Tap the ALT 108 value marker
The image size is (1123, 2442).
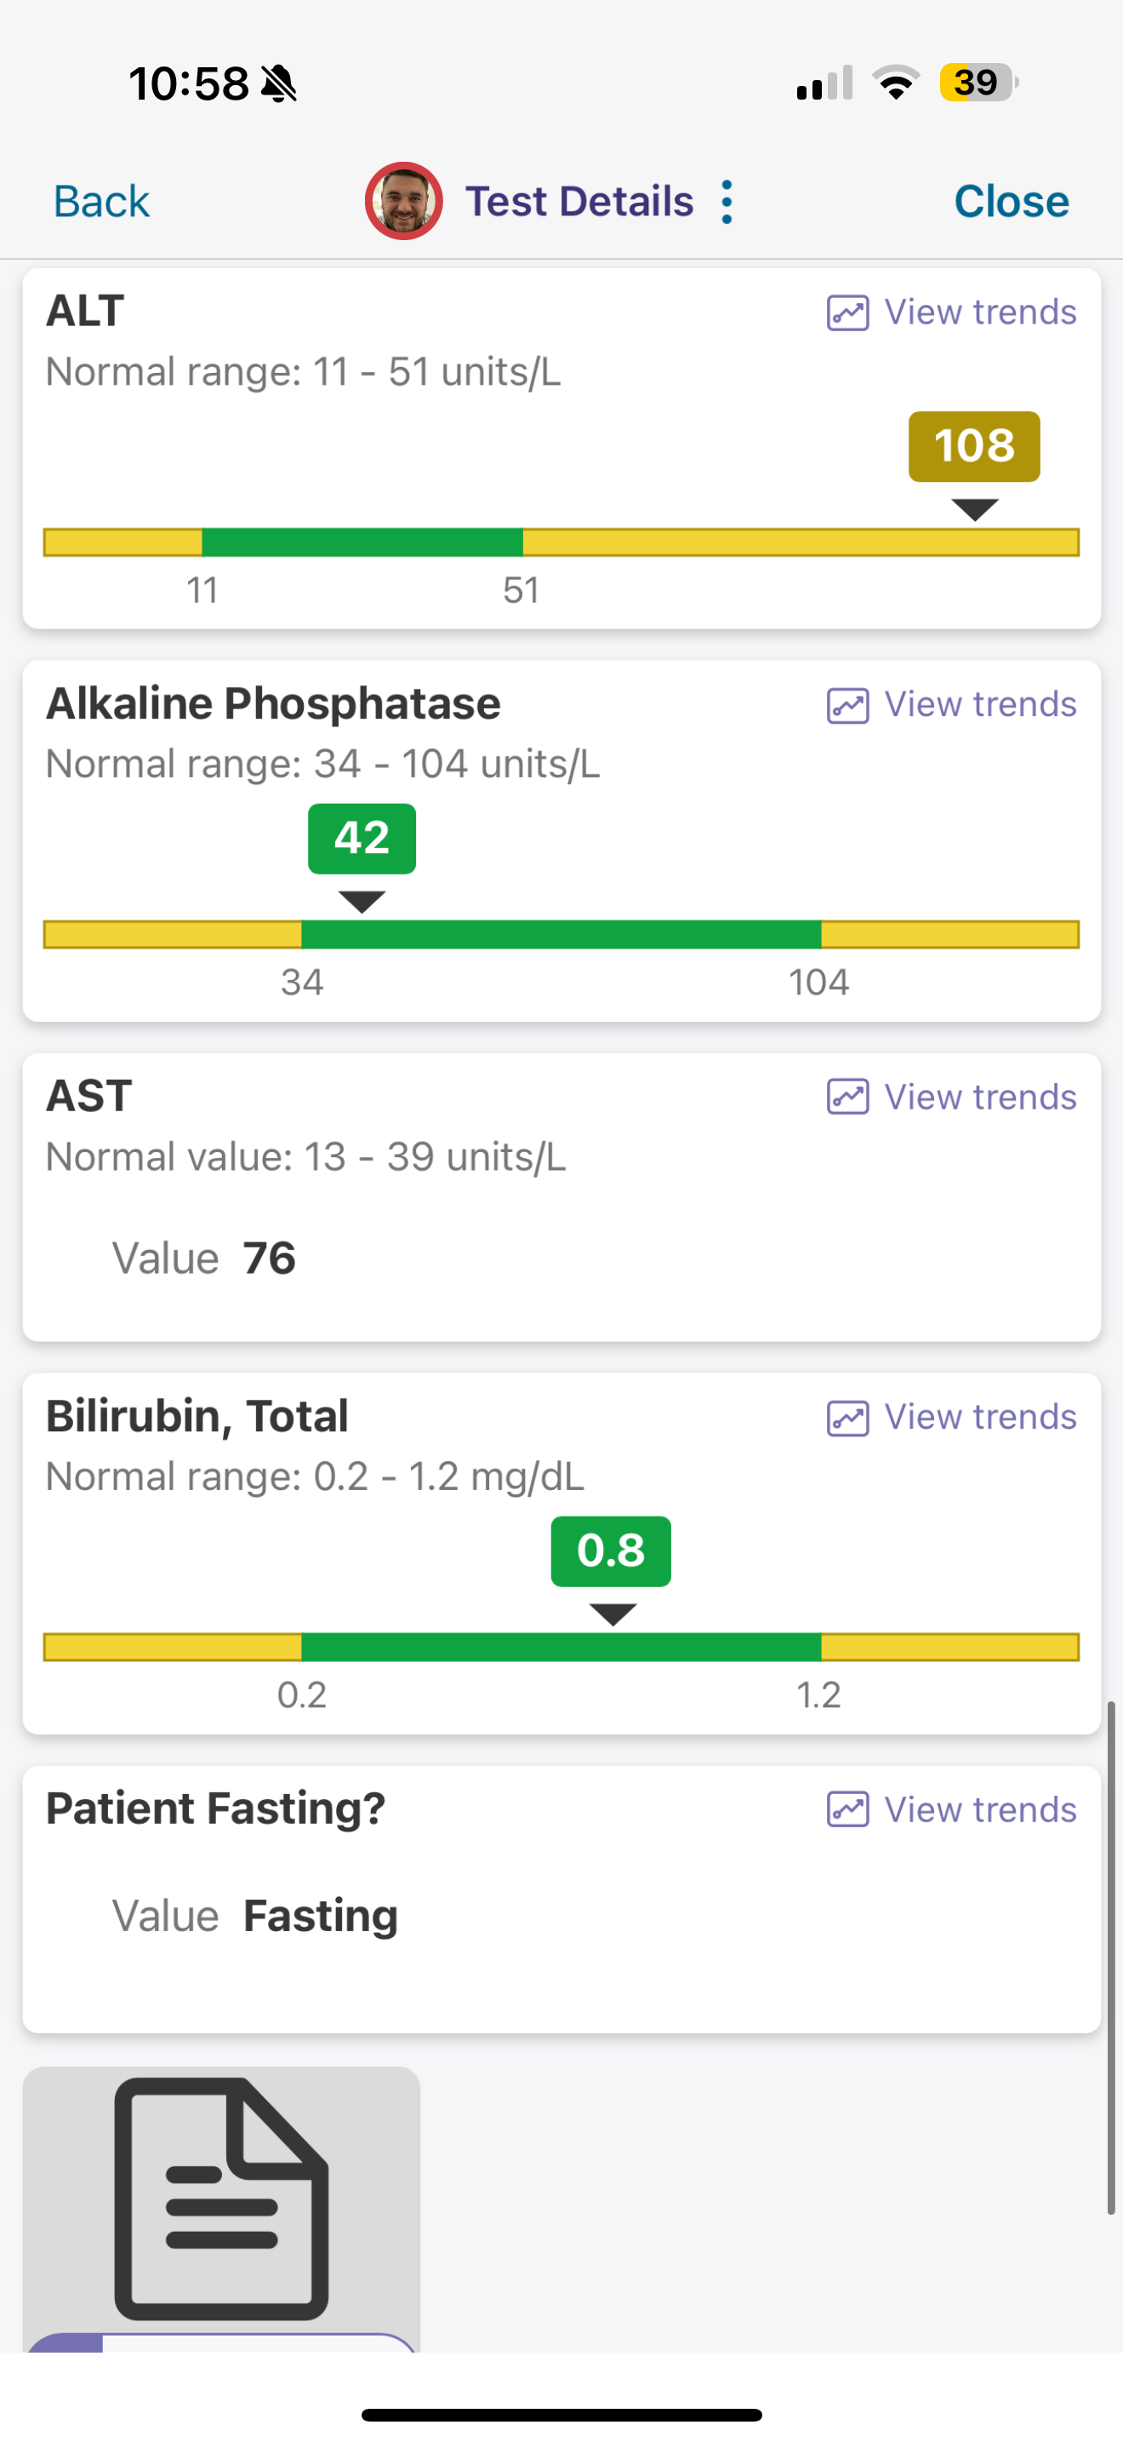pyautogui.click(x=974, y=446)
